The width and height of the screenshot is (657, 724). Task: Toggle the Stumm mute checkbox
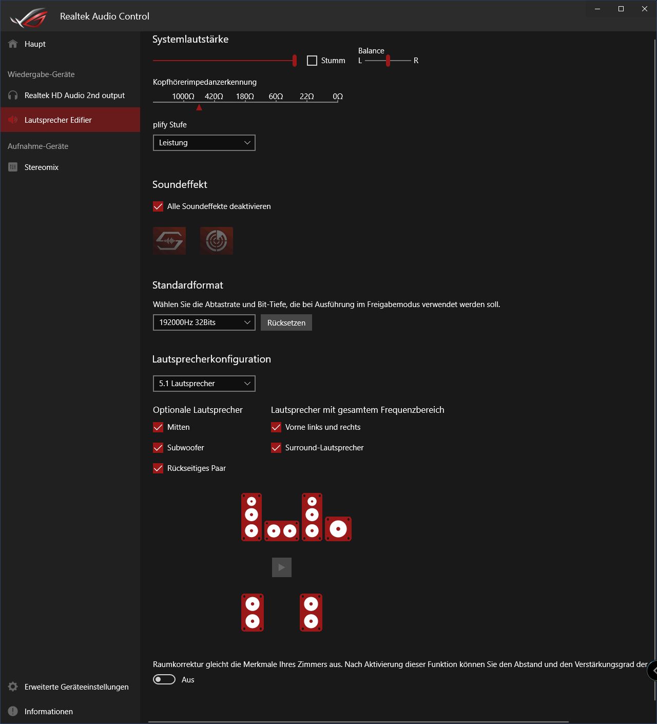point(312,61)
